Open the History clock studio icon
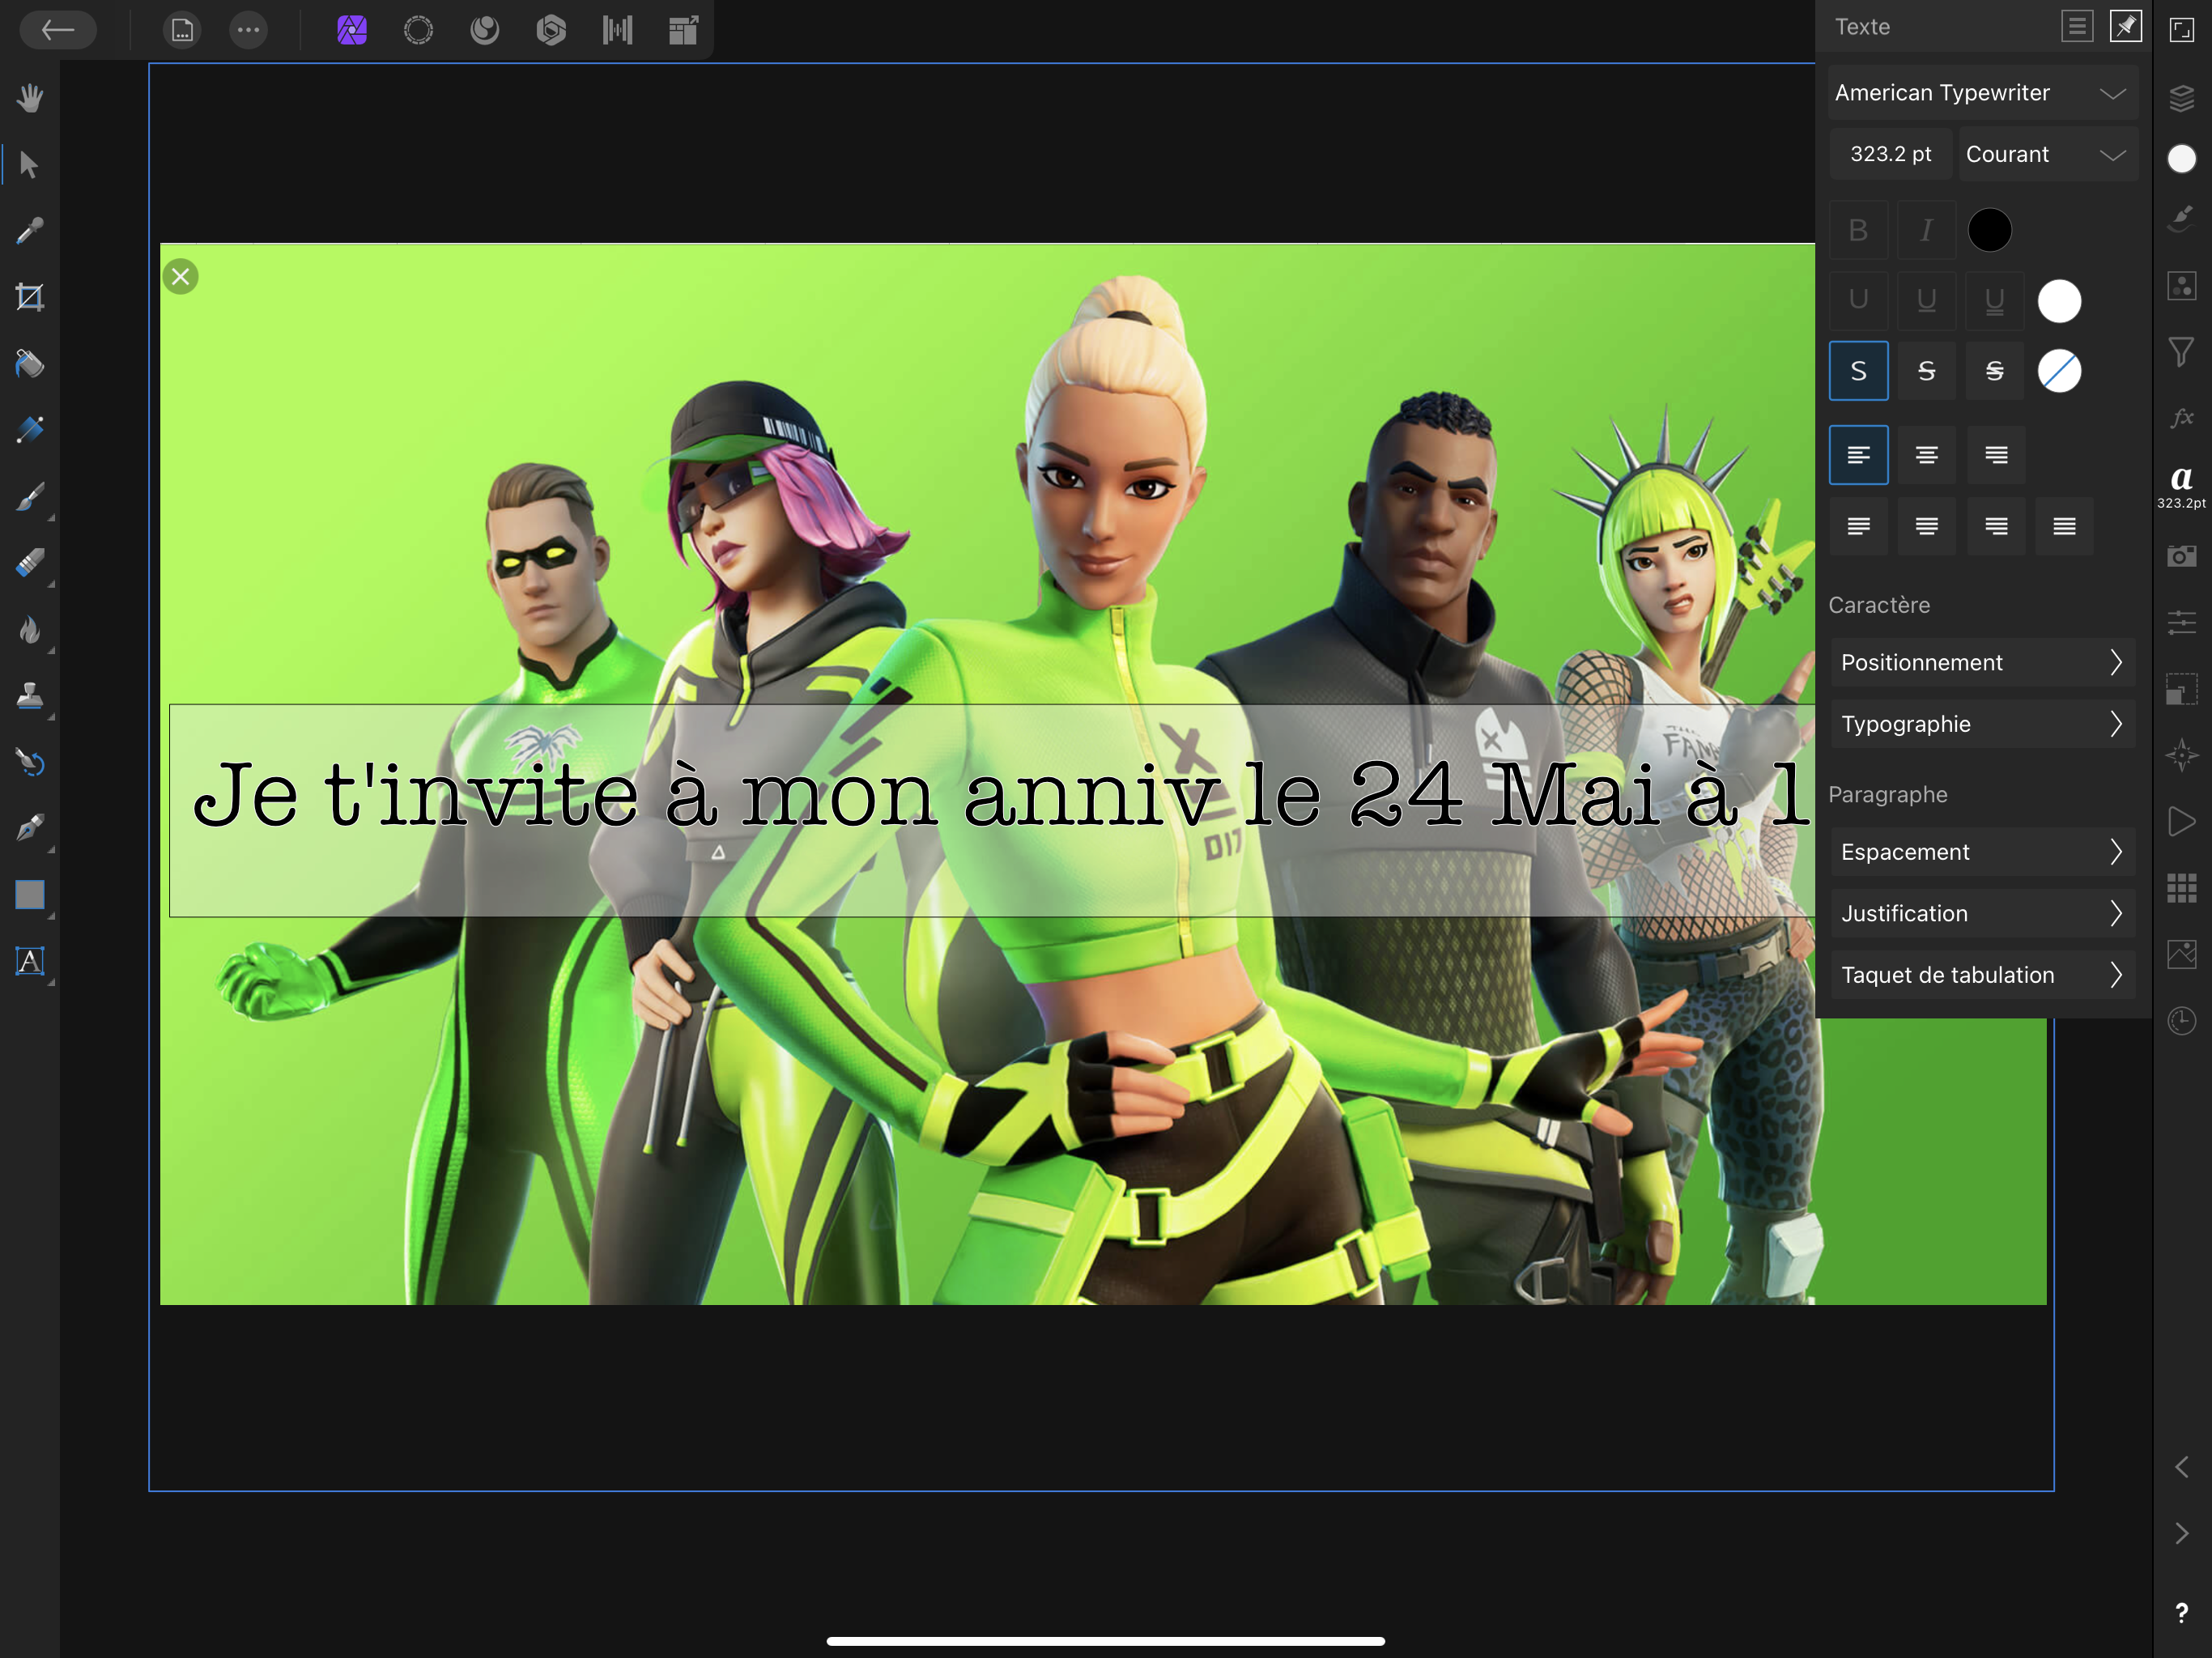The height and width of the screenshot is (1658, 2212). 2182,1021
